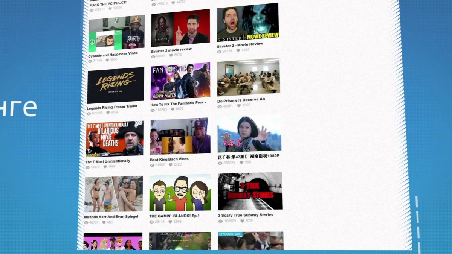
Task: Click the 3 Scary True Subway Stories title
Action: [246, 215]
